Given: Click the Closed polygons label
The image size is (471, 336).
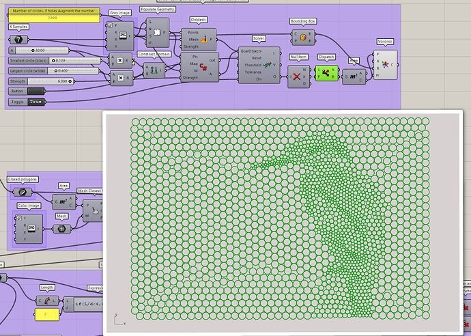Looking at the screenshot, I should pyautogui.click(x=23, y=179).
